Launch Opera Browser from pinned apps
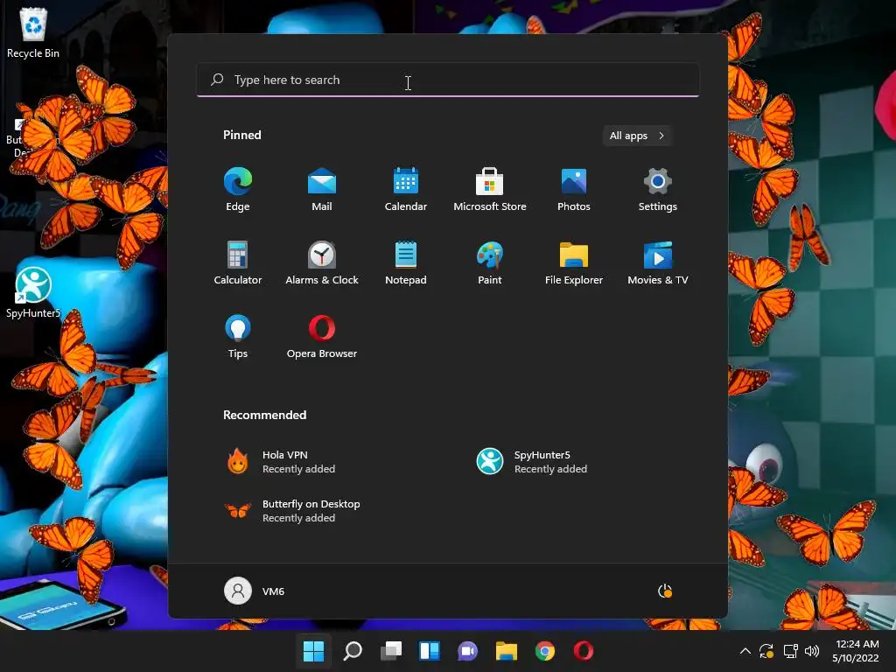896x672 pixels. click(x=322, y=337)
